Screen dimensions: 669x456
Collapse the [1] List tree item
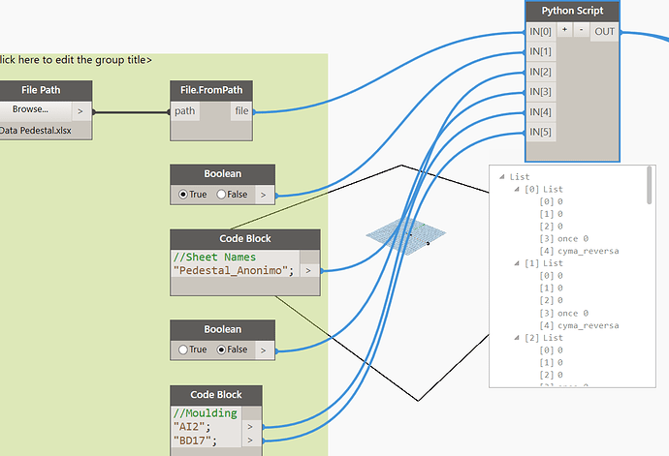point(517,263)
